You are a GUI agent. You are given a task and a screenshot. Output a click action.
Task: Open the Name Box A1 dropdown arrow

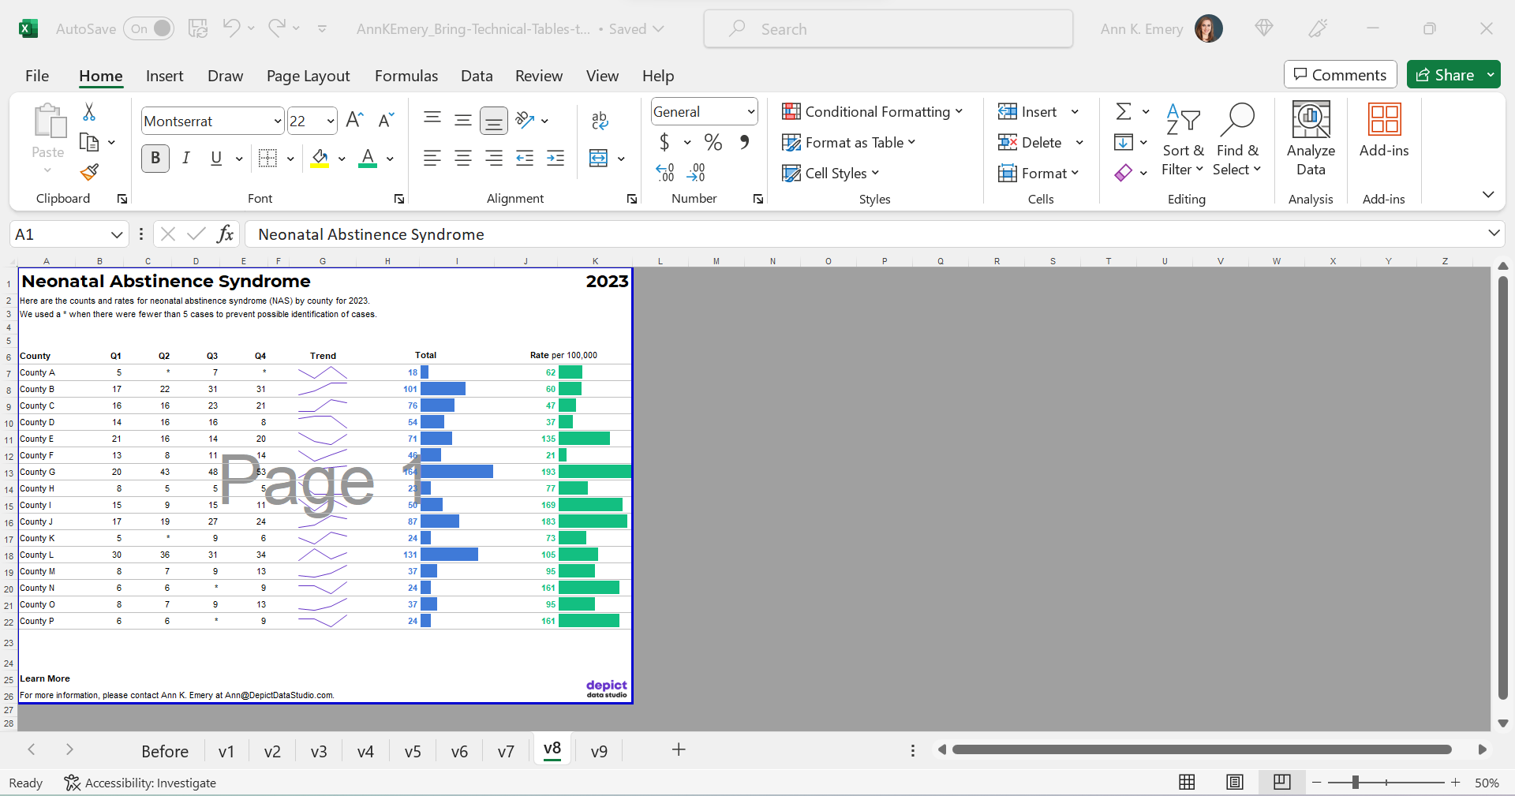117,234
